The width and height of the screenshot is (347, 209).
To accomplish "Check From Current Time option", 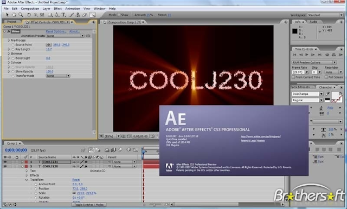I will tap(293, 77).
